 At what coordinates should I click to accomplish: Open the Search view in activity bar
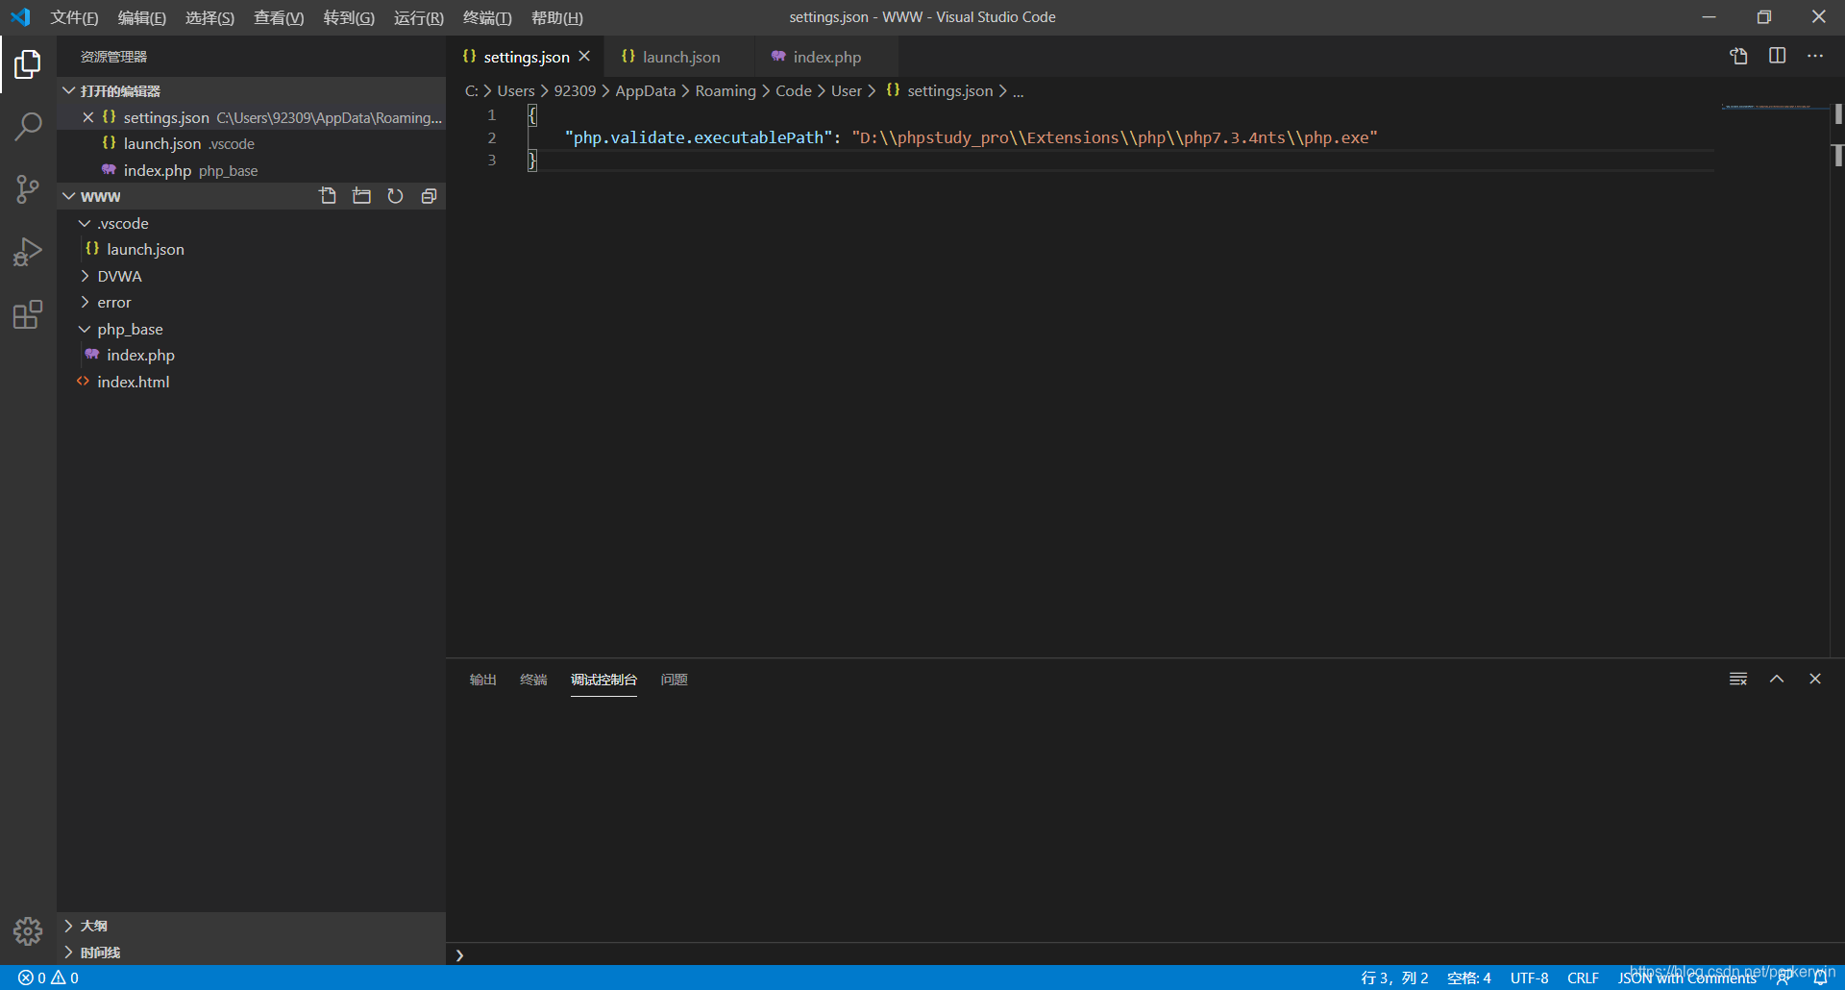[x=28, y=126]
